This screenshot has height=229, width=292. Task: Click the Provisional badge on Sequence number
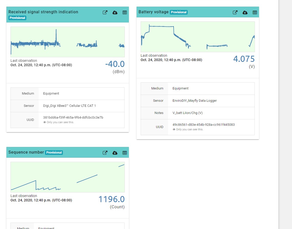click(54, 152)
